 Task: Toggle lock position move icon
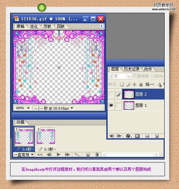click(x=134, y=85)
